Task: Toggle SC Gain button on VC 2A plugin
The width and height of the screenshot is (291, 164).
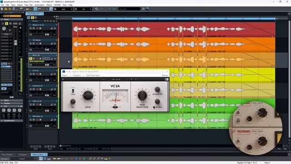Action: (x=154, y=108)
